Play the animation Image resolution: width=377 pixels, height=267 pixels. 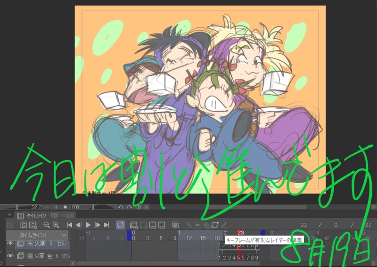click(88, 225)
